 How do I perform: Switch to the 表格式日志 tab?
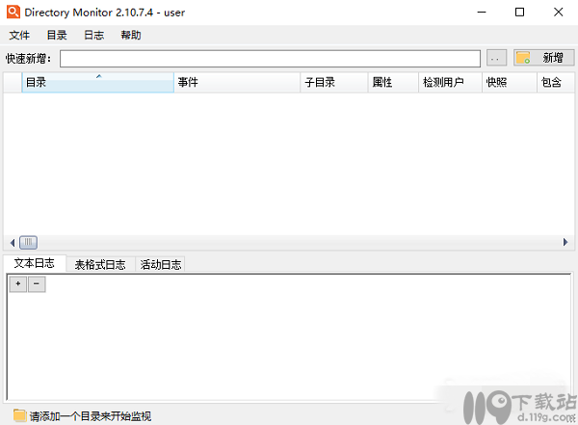100,264
